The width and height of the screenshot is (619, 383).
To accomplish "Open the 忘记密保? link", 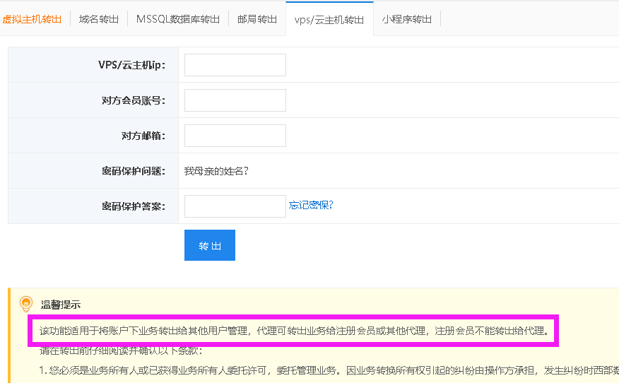I will point(311,205).
